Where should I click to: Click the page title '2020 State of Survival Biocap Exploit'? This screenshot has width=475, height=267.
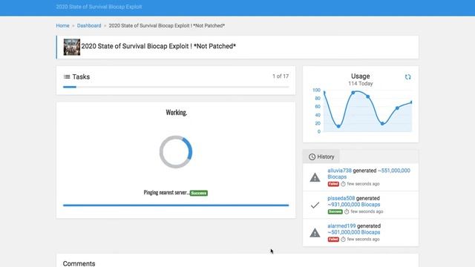tap(158, 46)
